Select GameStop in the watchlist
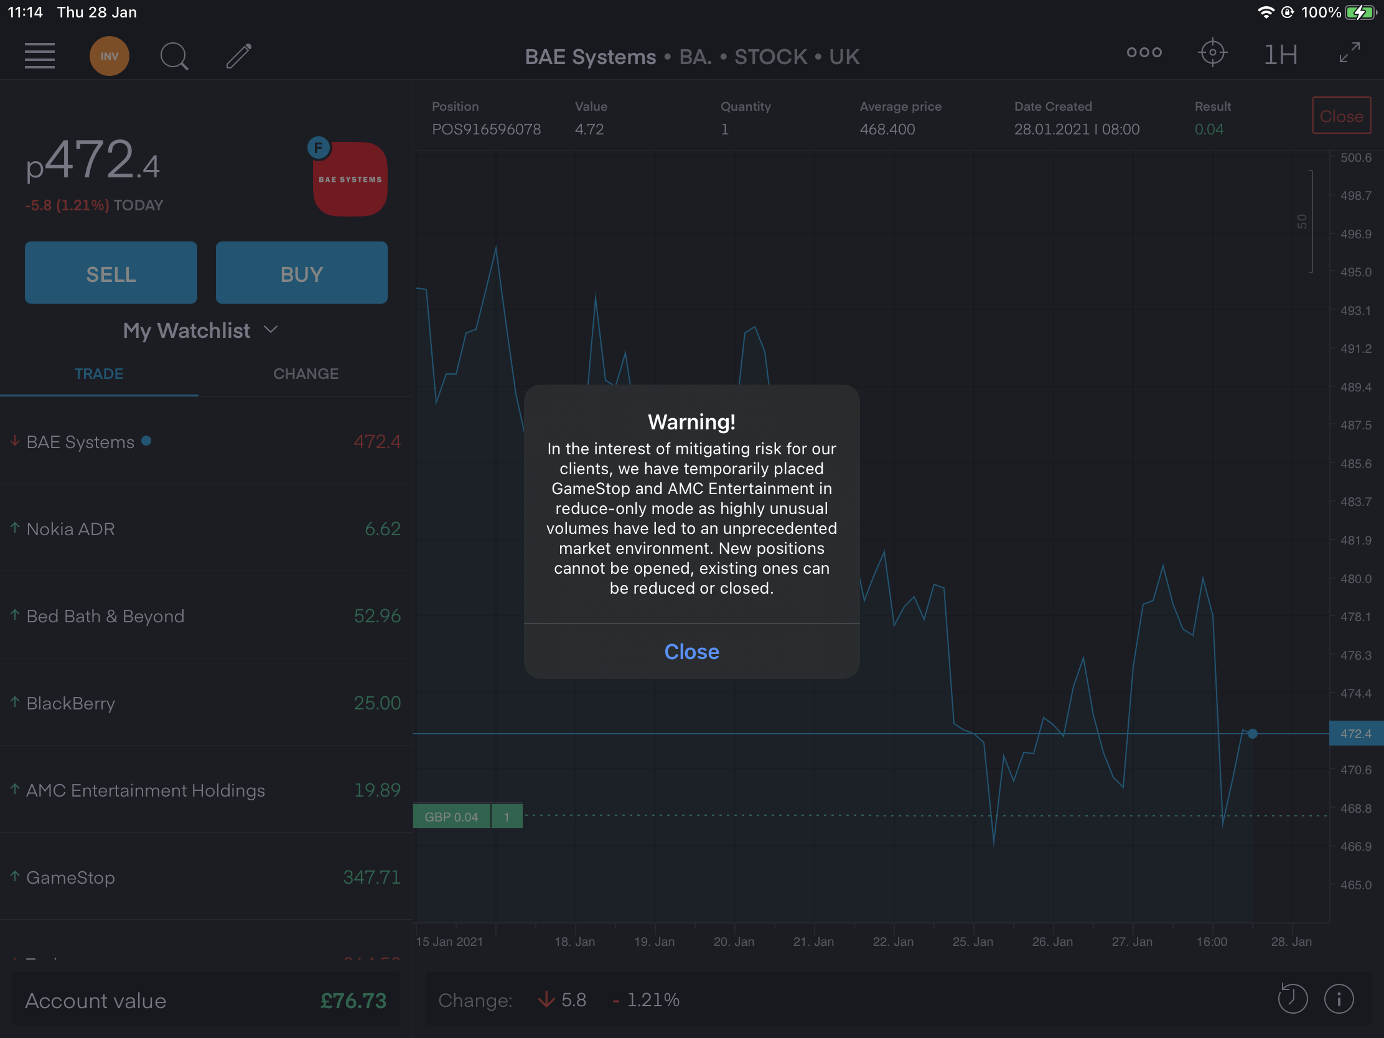 click(207, 877)
